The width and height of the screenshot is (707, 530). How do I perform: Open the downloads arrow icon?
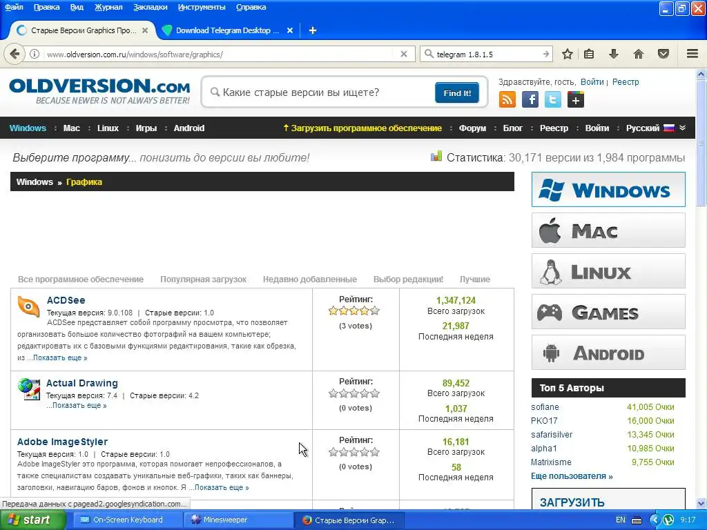(x=614, y=54)
